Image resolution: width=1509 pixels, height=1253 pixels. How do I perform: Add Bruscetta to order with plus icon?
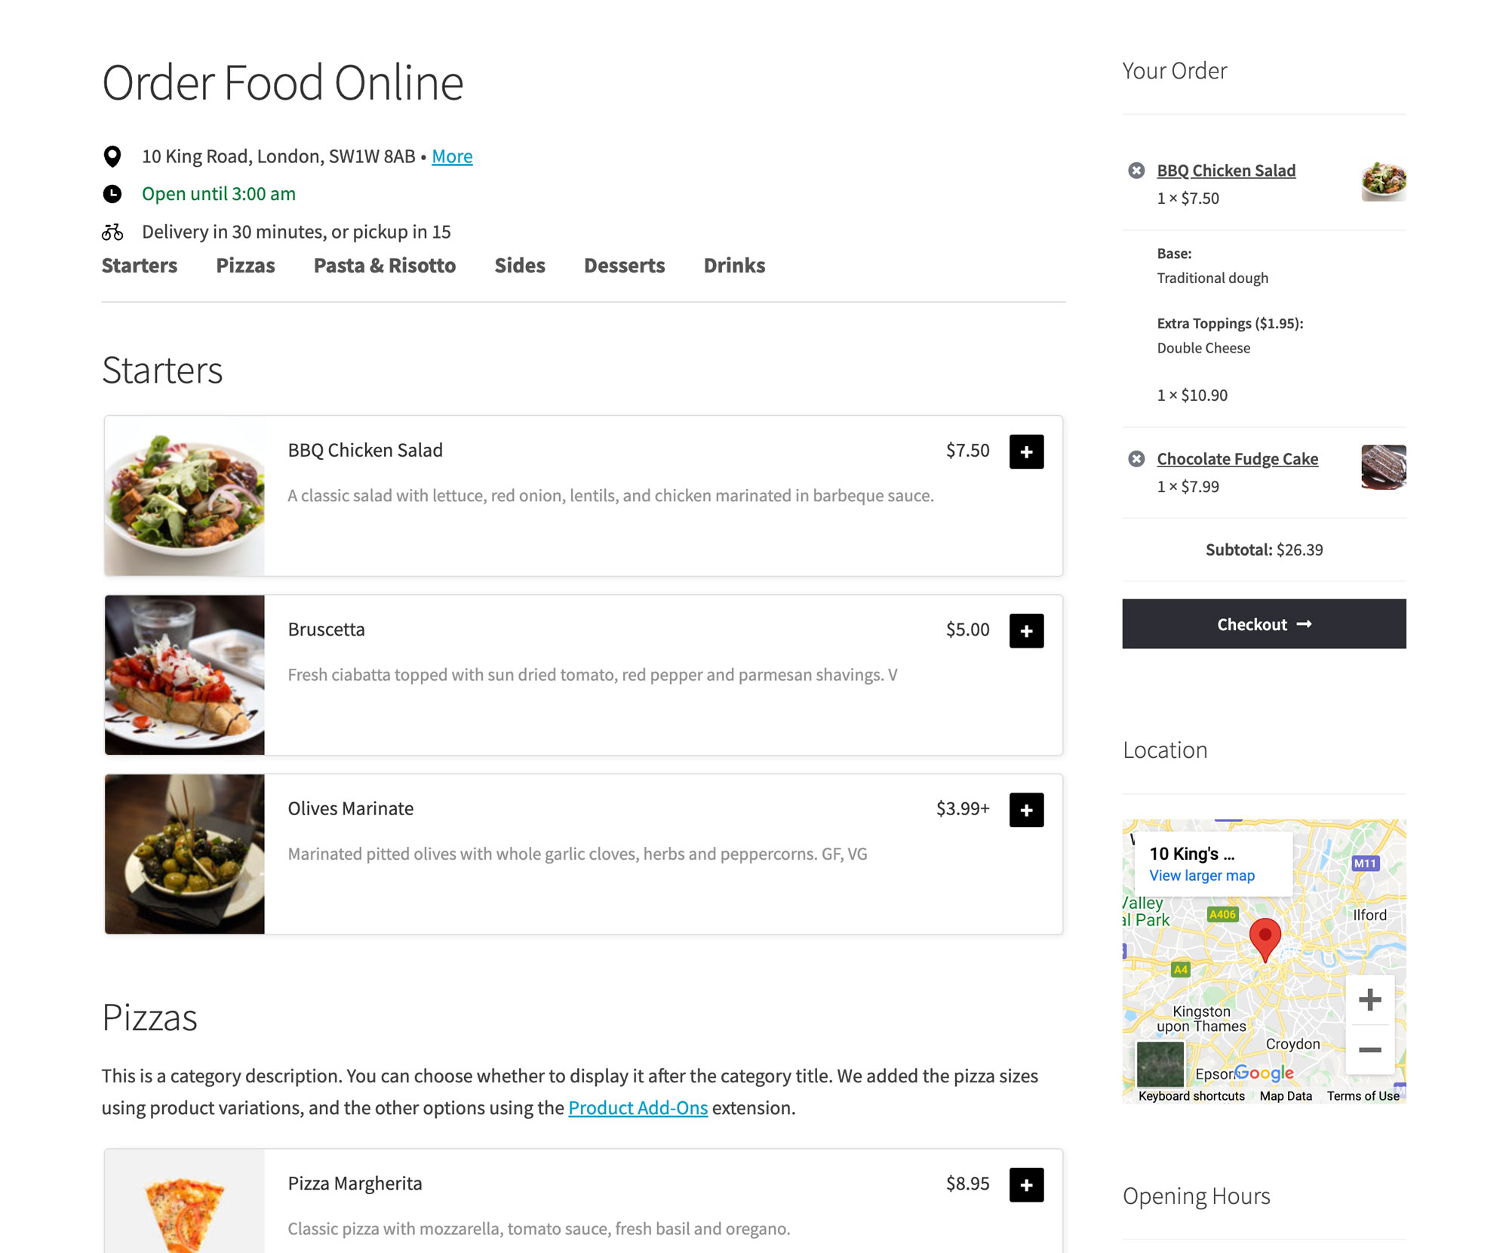pyautogui.click(x=1026, y=630)
